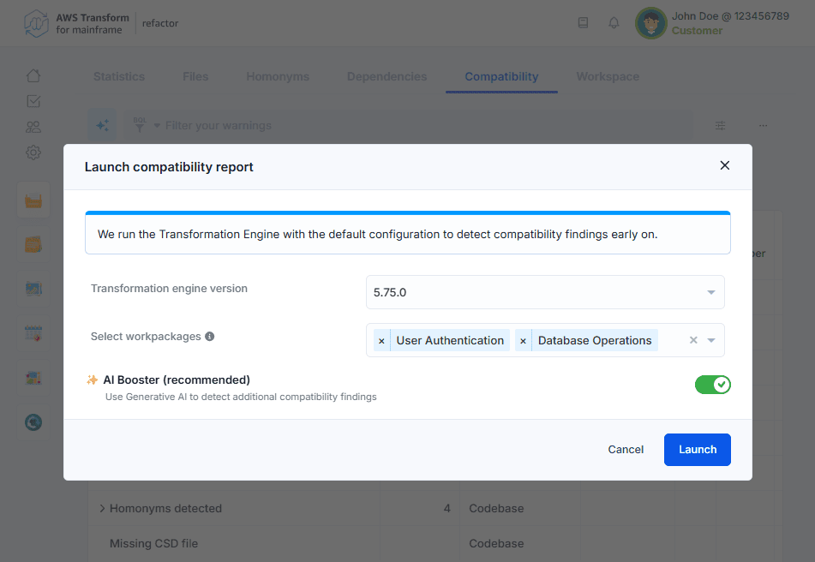Screen dimensions: 815x562
Task: Switch to the Dependencies tab
Action: (387, 76)
